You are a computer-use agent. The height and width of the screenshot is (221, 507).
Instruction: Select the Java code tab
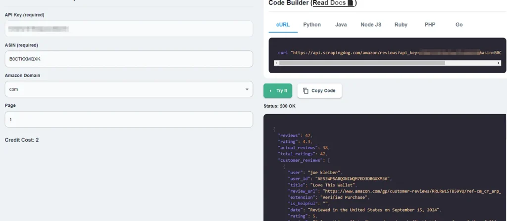[341, 25]
